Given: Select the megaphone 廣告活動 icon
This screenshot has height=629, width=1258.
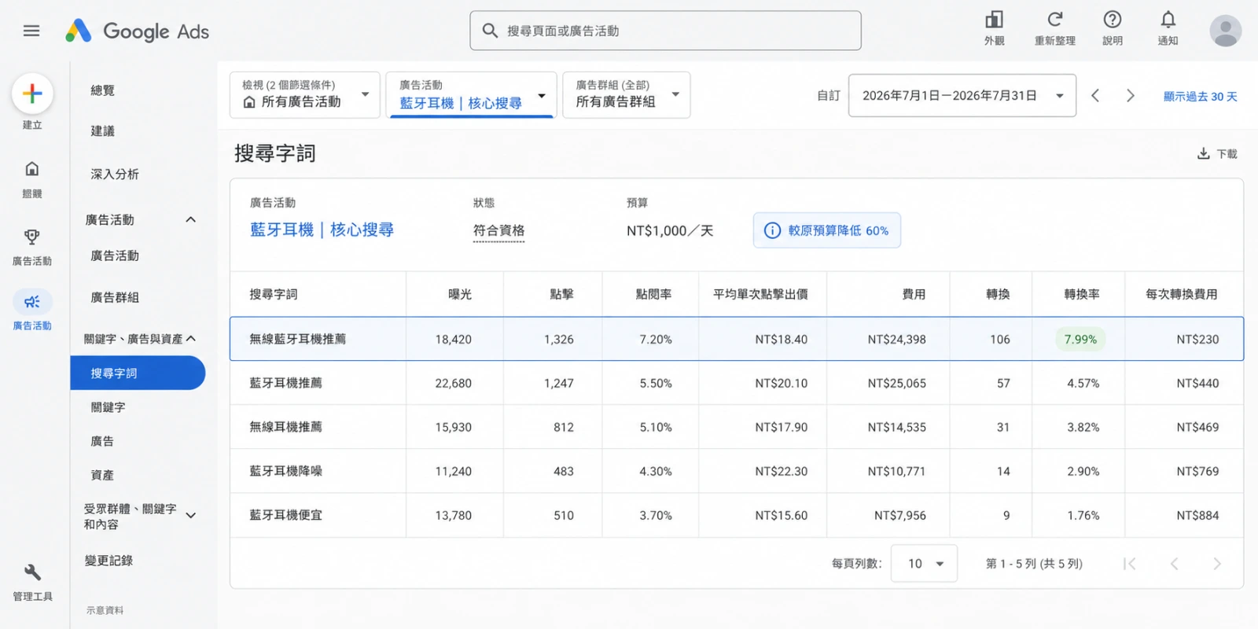Looking at the screenshot, I should click(x=32, y=302).
